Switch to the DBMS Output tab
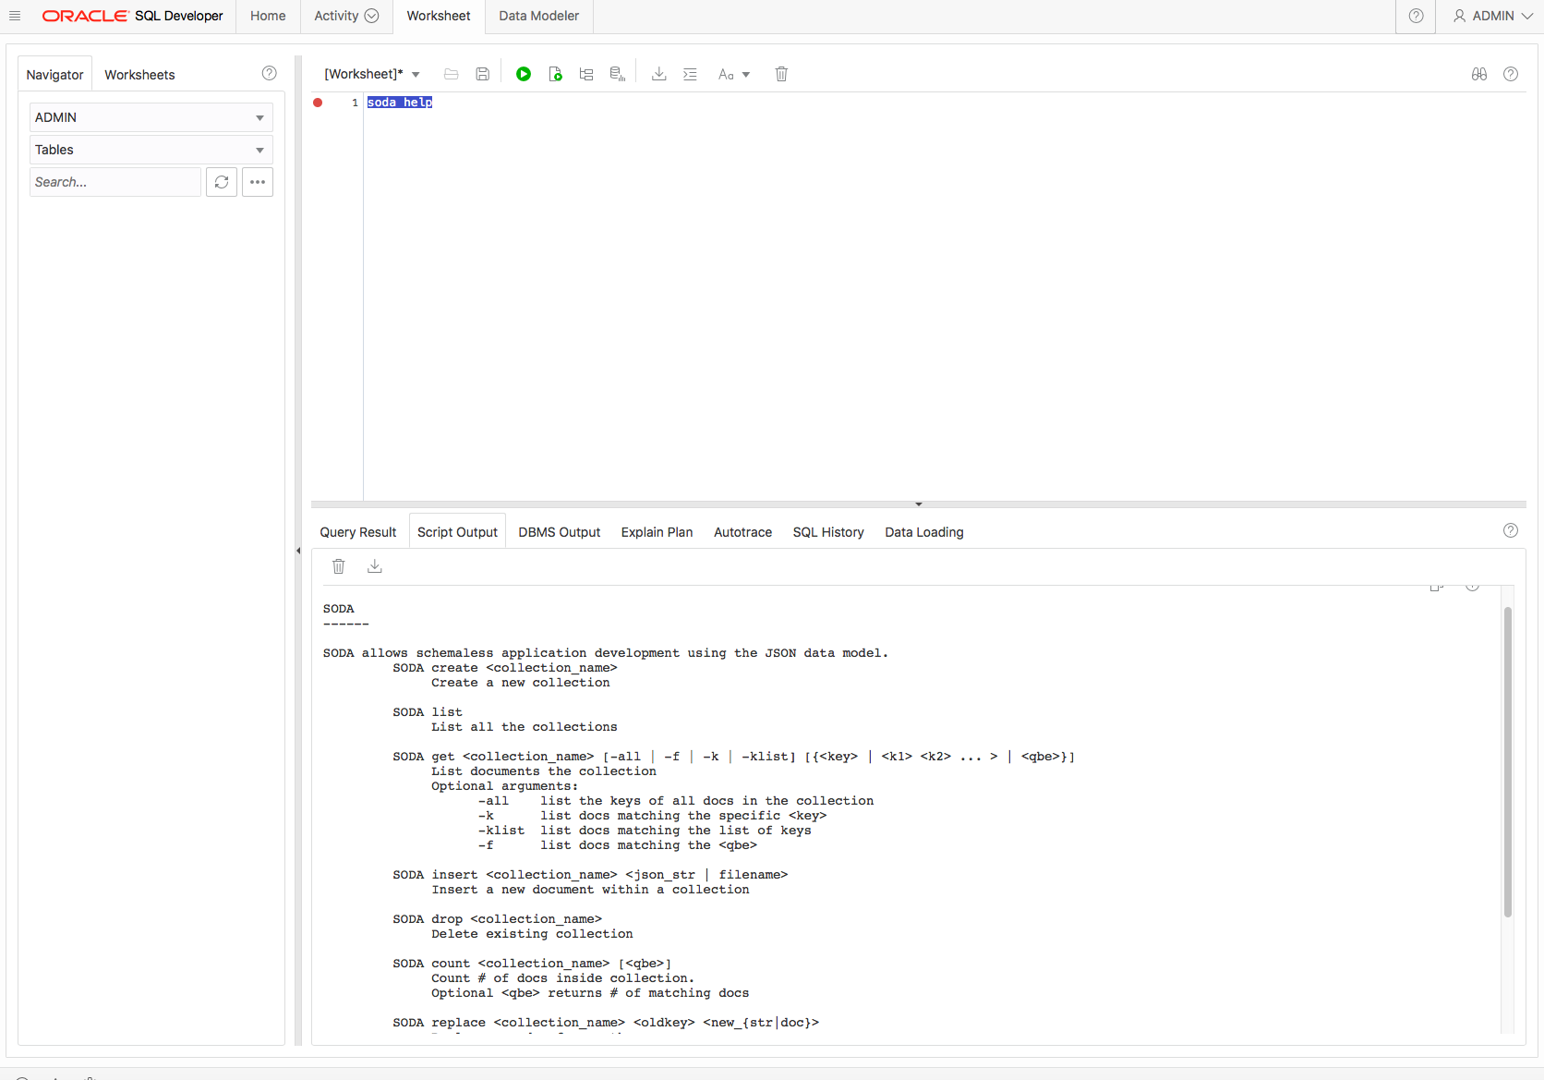The image size is (1544, 1080). coord(559,532)
